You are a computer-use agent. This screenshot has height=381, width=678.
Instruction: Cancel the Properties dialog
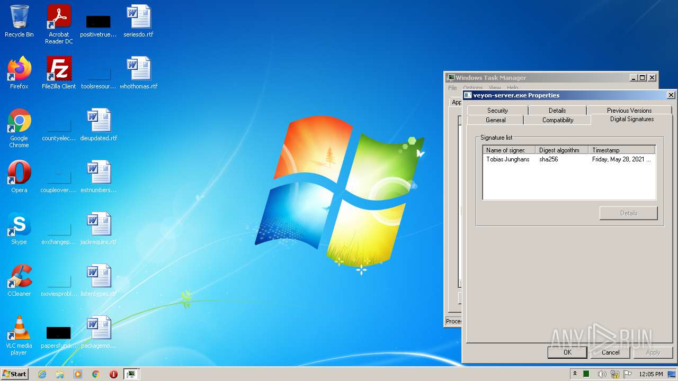[x=610, y=352]
